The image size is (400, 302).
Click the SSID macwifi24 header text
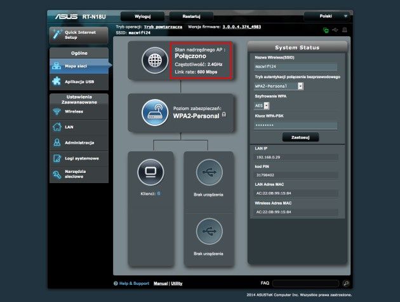[133, 32]
